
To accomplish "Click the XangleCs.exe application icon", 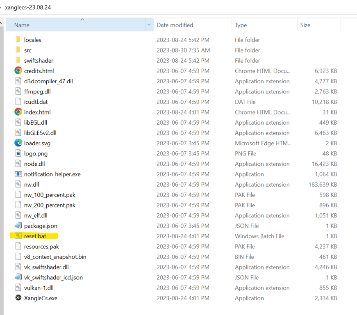I will click(x=18, y=298).
